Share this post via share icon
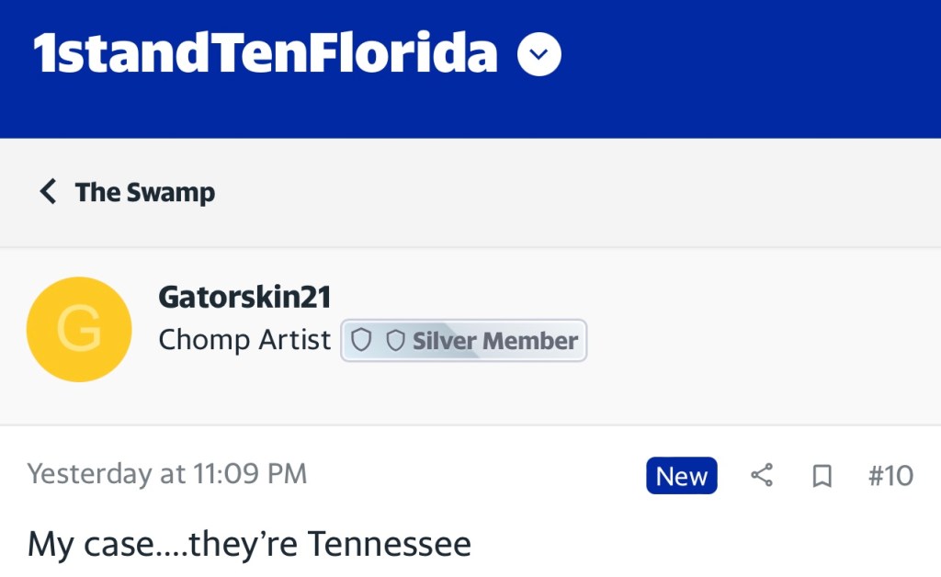The image size is (941, 577). [x=762, y=475]
